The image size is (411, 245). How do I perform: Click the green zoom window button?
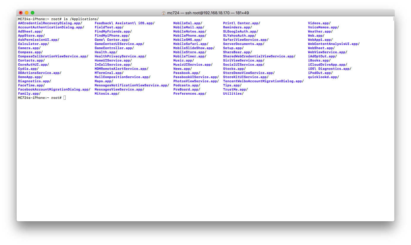33,13
